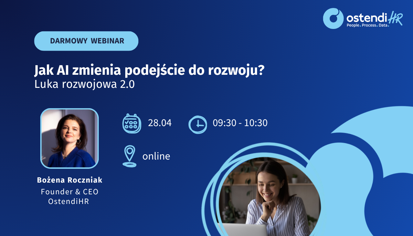The height and width of the screenshot is (236, 413).
Task: Click the 'People. Process. Data.' tagline
Action: tap(367, 25)
